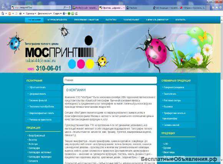This screenshot has height=164, width=223.
Task: Click the 310-06-01 phone number
Action: (48, 69)
